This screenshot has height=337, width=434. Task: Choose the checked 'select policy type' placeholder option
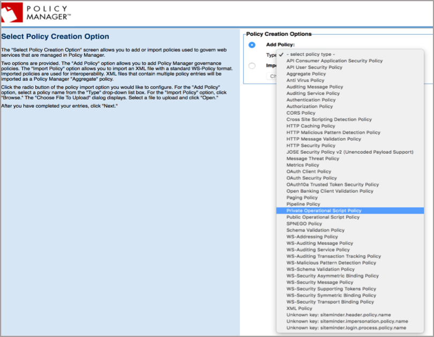point(311,54)
